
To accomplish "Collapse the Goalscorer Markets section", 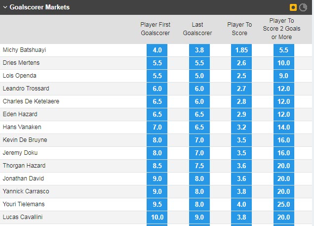I will tap(5, 7).
